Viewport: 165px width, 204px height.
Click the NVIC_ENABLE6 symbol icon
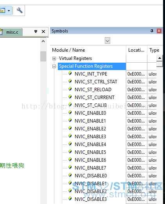[70, 159]
